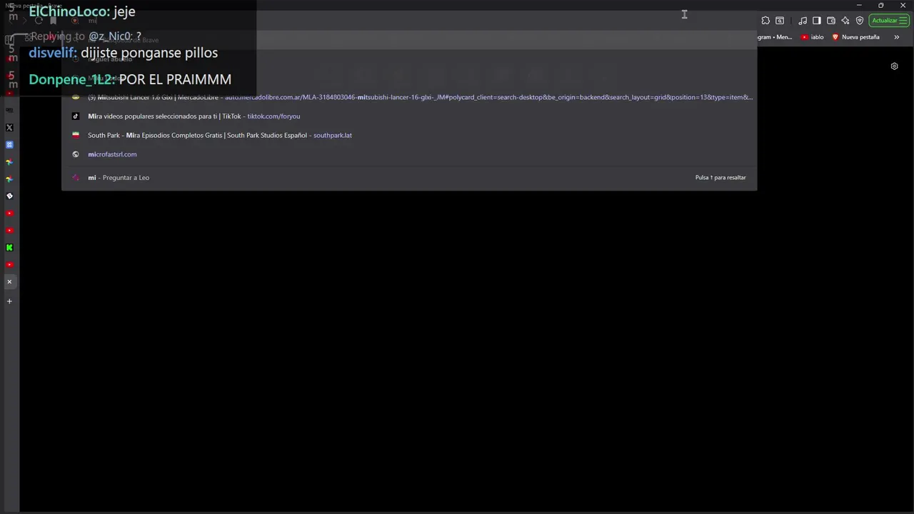This screenshot has width=914, height=514.
Task: Select the TikTok videos populares suggestion
Action: (x=409, y=116)
